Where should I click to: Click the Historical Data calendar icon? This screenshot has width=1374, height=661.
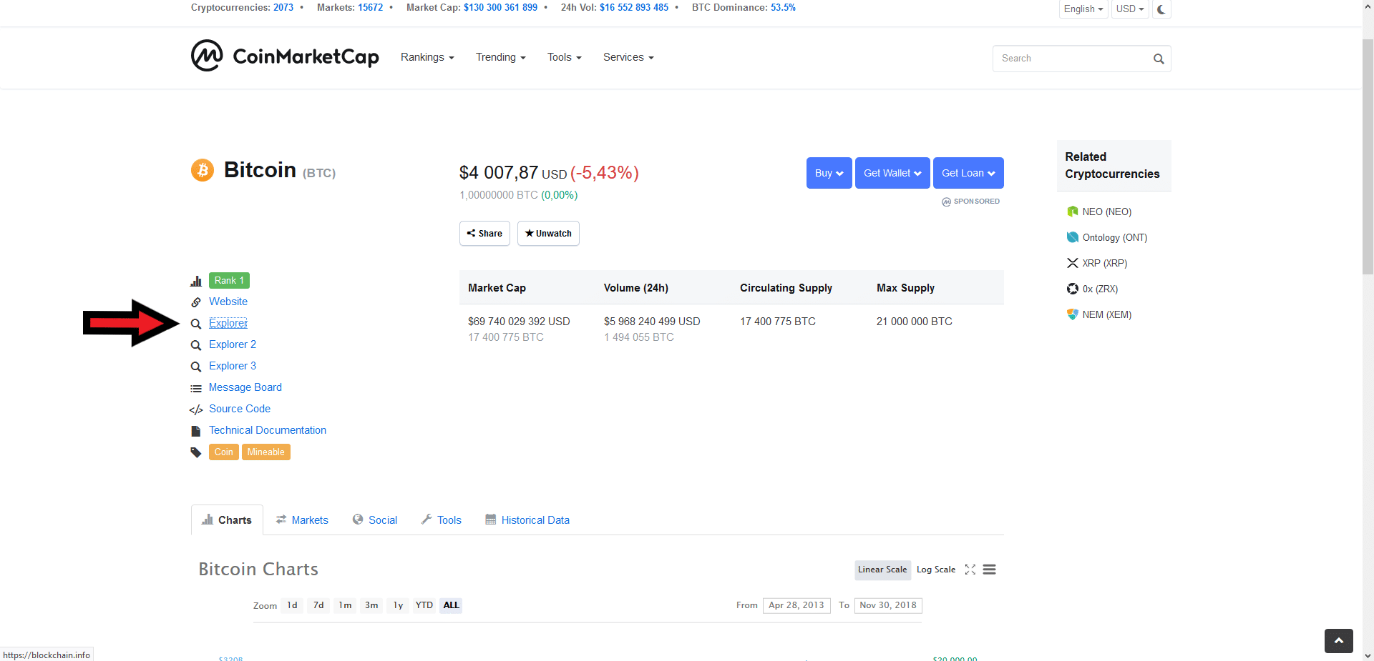tap(491, 520)
